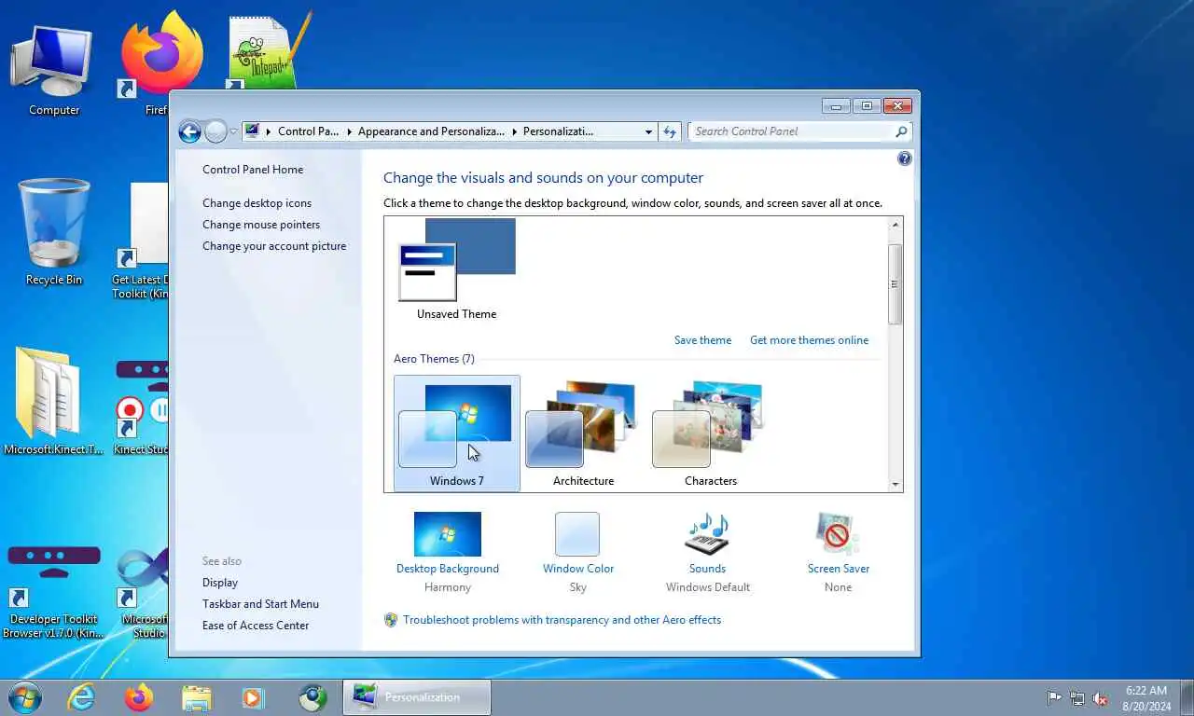Expand the address bar history dropdown
Image resolution: width=1194 pixels, height=716 pixels.
648,131
